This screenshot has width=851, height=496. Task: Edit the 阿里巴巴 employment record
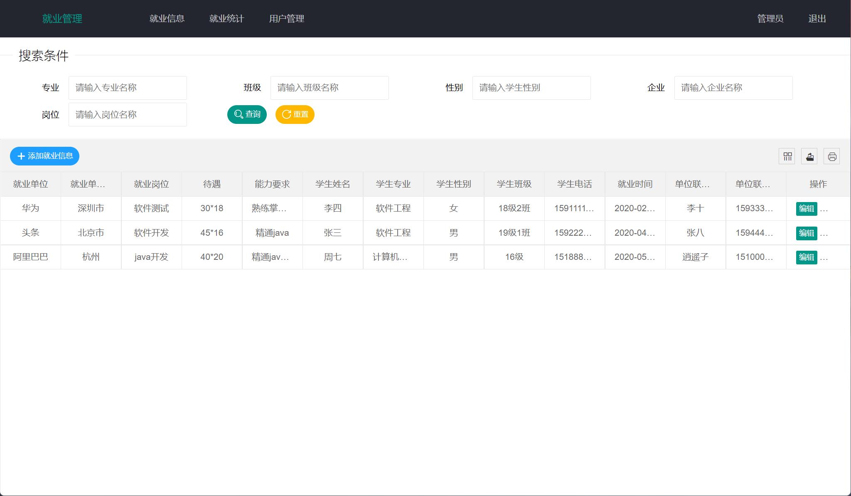807,257
